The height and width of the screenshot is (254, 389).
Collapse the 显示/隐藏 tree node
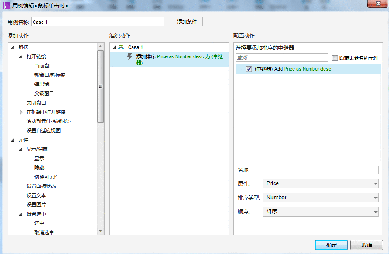[21, 149]
